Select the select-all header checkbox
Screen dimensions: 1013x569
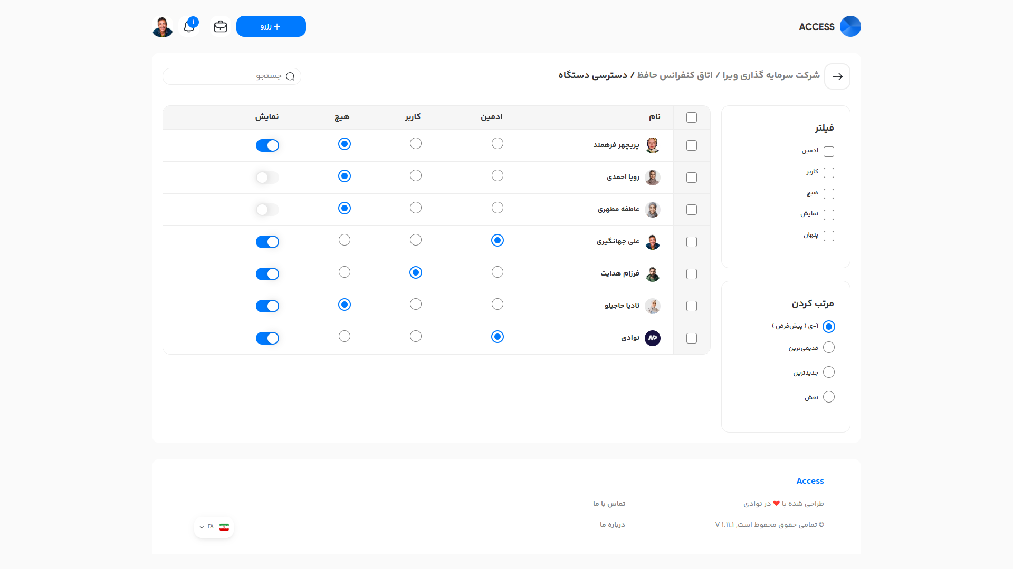click(692, 117)
